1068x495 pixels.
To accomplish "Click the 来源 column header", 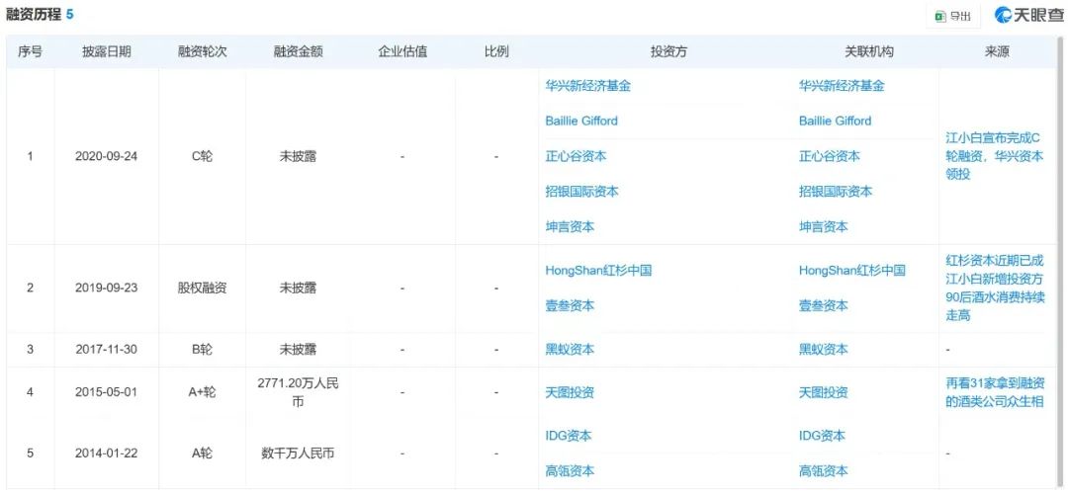I will 997,51.
